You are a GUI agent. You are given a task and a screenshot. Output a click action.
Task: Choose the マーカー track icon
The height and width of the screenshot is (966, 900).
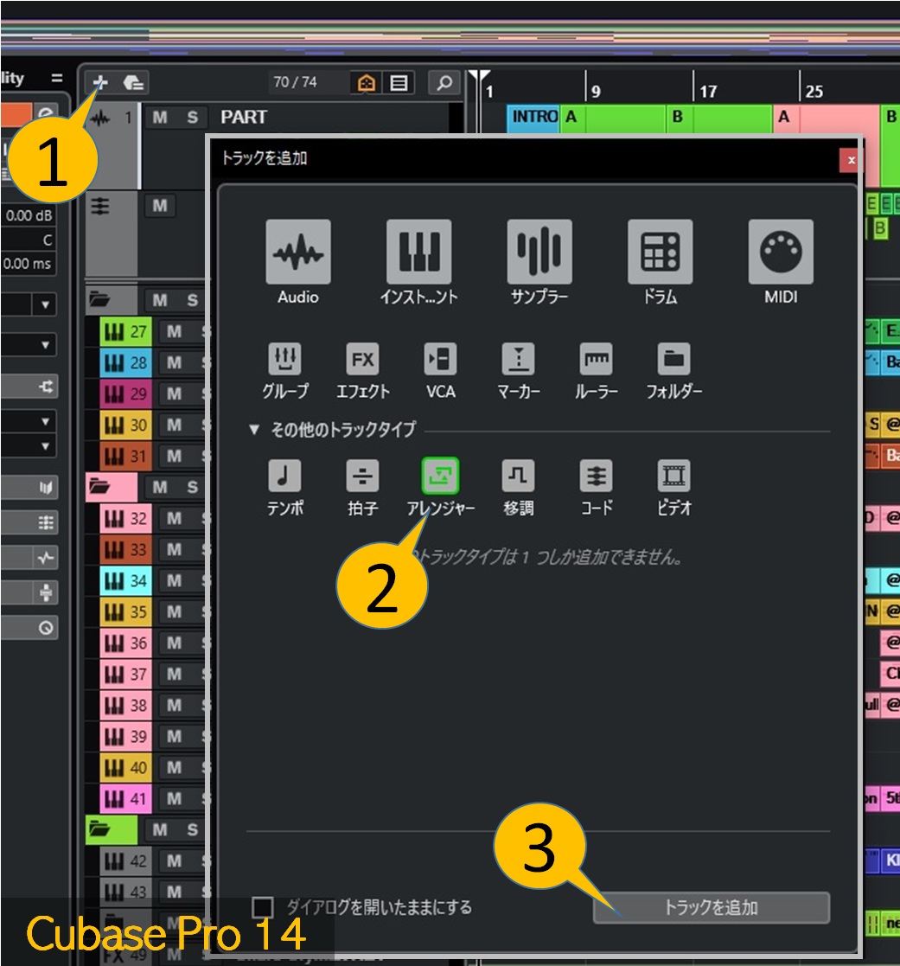coord(519,359)
